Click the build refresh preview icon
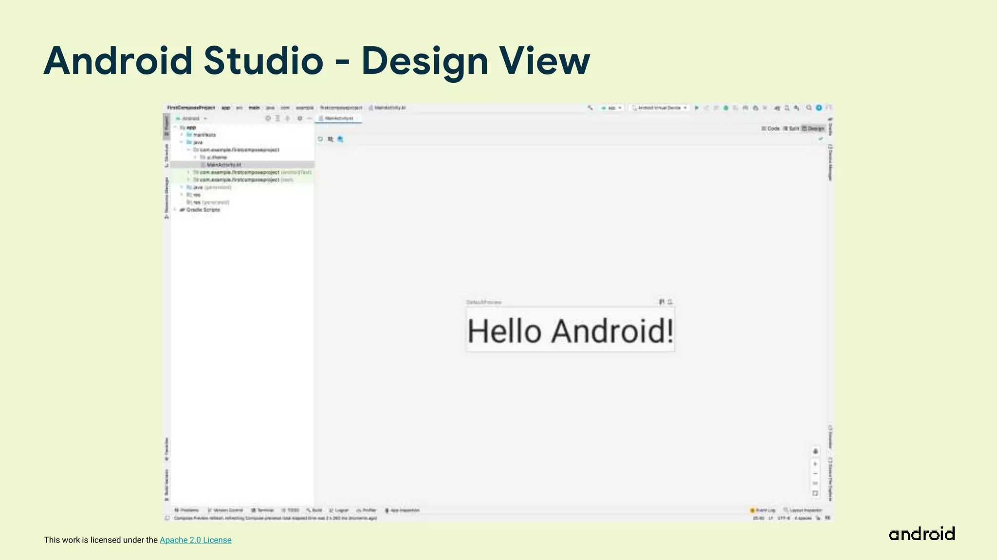 (x=320, y=139)
